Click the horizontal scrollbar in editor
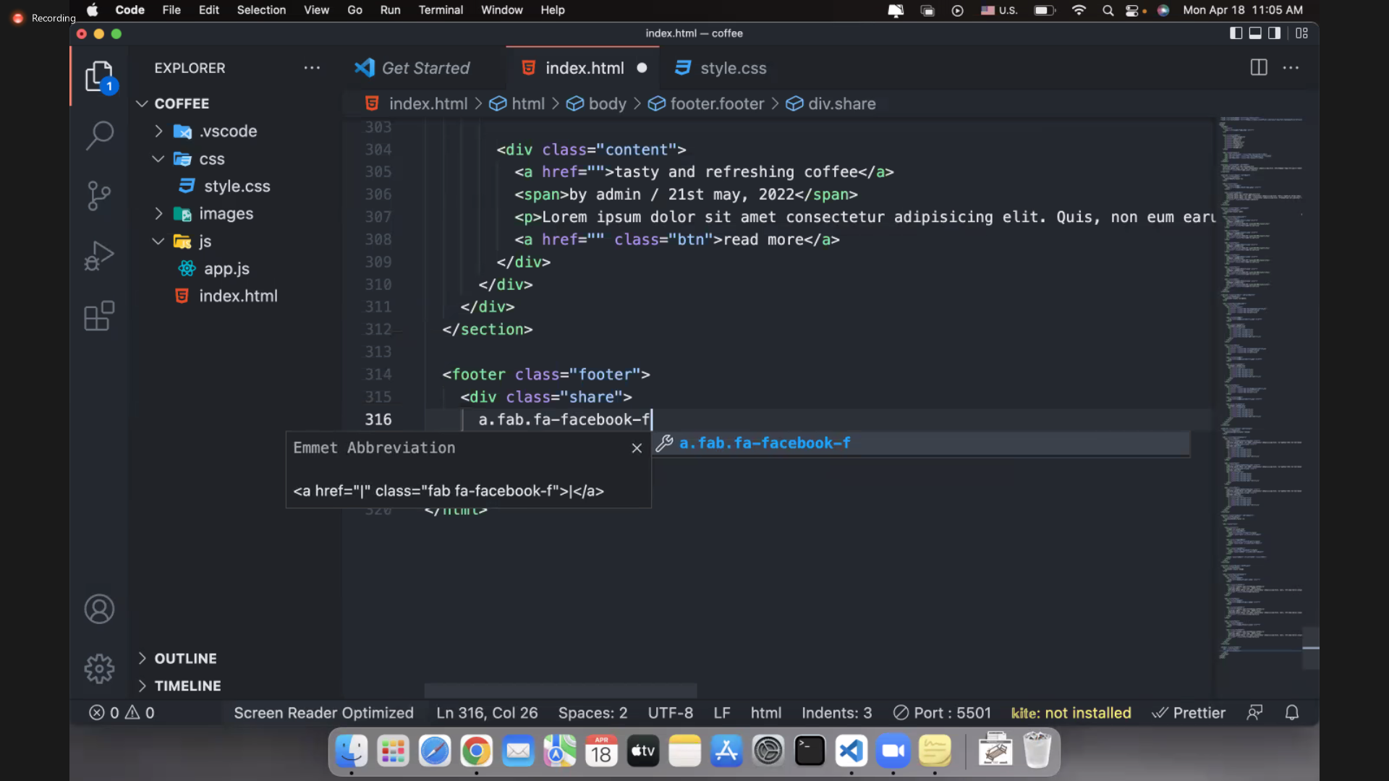 point(561,690)
